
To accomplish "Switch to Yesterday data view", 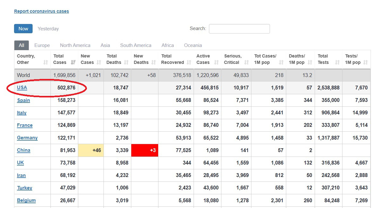I will 48,29.
